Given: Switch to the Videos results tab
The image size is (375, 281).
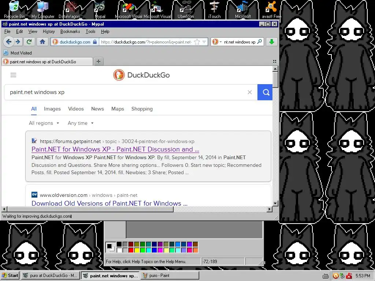Looking at the screenshot, I should [76, 109].
